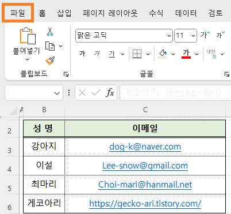The image size is (231, 214).
Task: Open the 글꼴 dialog launcher
Action: 227,74
